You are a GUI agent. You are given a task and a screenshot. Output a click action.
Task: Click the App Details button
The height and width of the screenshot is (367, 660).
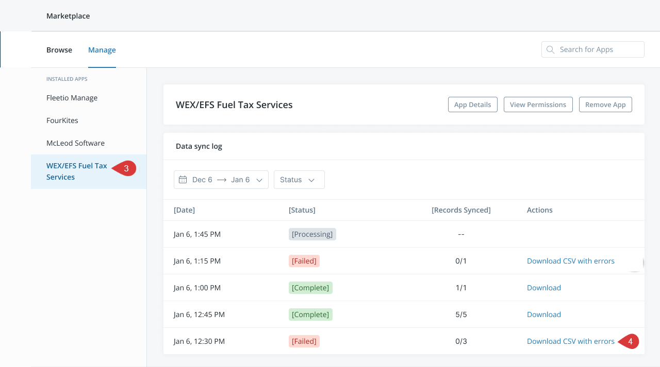tap(472, 104)
